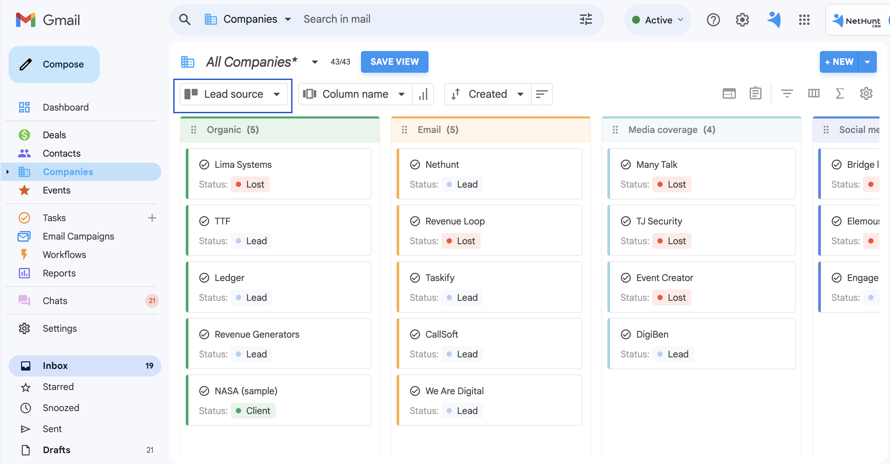Click the search magnifier icon
890x464 pixels.
pyautogui.click(x=185, y=19)
